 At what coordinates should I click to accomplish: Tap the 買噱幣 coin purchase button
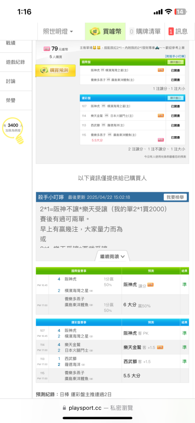click(x=106, y=31)
